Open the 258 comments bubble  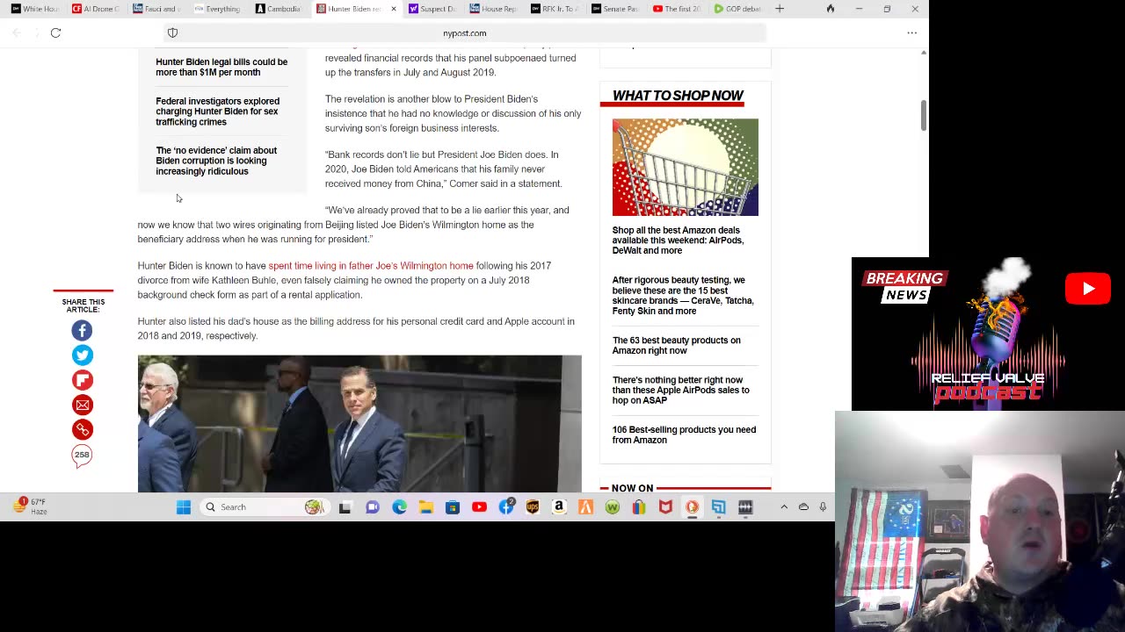point(82,456)
